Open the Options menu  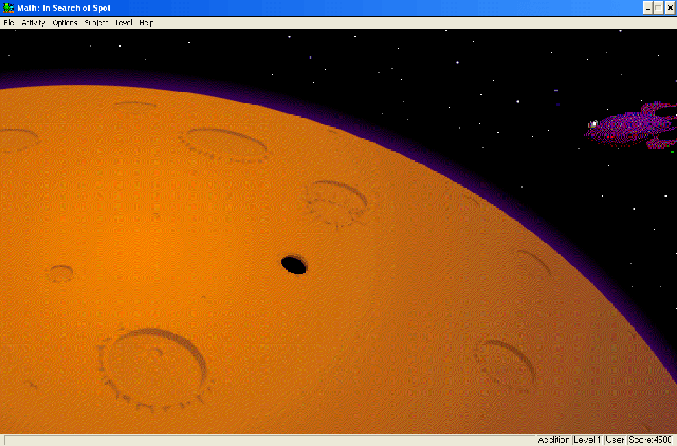pyautogui.click(x=65, y=23)
